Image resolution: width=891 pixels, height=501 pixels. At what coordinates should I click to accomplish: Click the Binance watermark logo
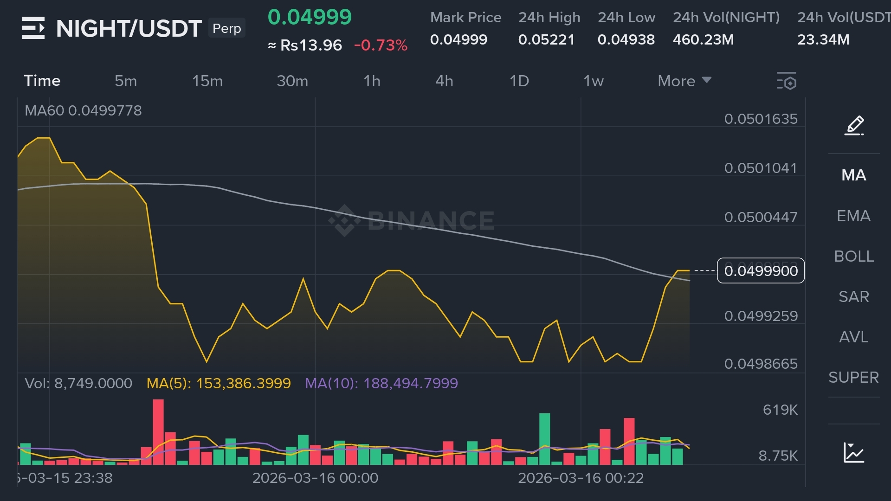(411, 220)
